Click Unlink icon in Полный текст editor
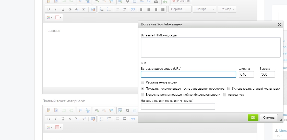The height and width of the screenshot is (140, 287). tap(104, 110)
